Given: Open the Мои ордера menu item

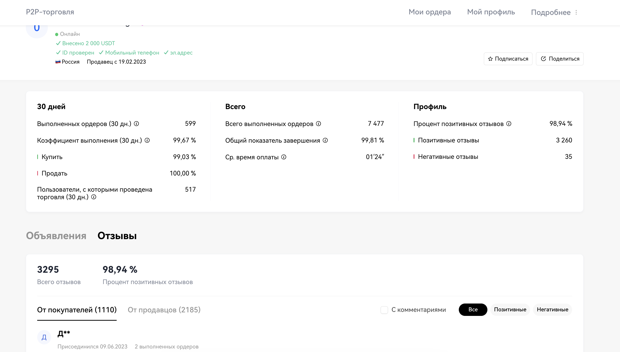Looking at the screenshot, I should point(429,12).
